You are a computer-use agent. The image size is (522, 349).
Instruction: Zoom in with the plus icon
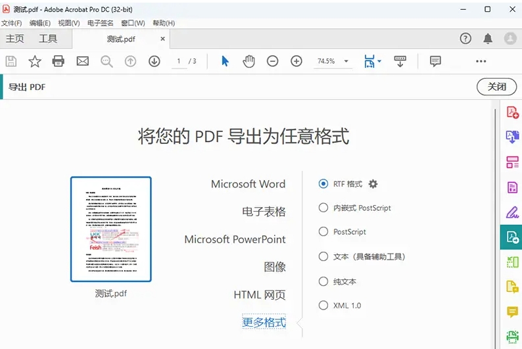point(297,61)
